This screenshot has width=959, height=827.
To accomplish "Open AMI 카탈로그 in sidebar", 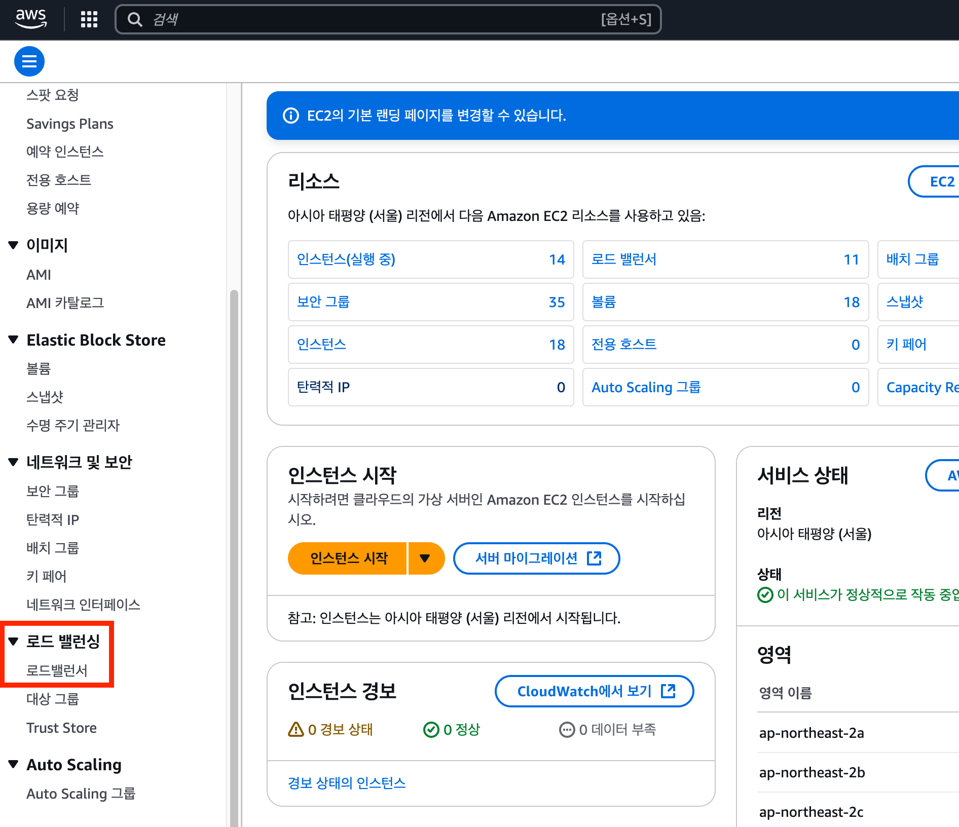I will [65, 303].
